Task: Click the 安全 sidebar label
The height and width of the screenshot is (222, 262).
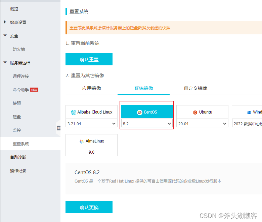Action: tap(14, 36)
